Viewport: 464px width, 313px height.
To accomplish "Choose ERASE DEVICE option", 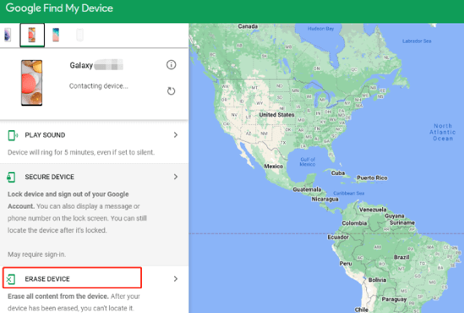I will (x=47, y=279).
